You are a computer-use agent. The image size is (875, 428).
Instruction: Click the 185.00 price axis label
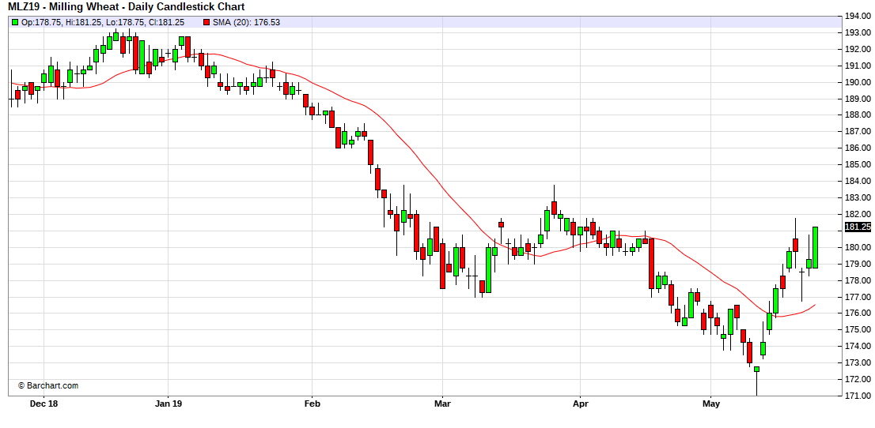tap(858, 164)
